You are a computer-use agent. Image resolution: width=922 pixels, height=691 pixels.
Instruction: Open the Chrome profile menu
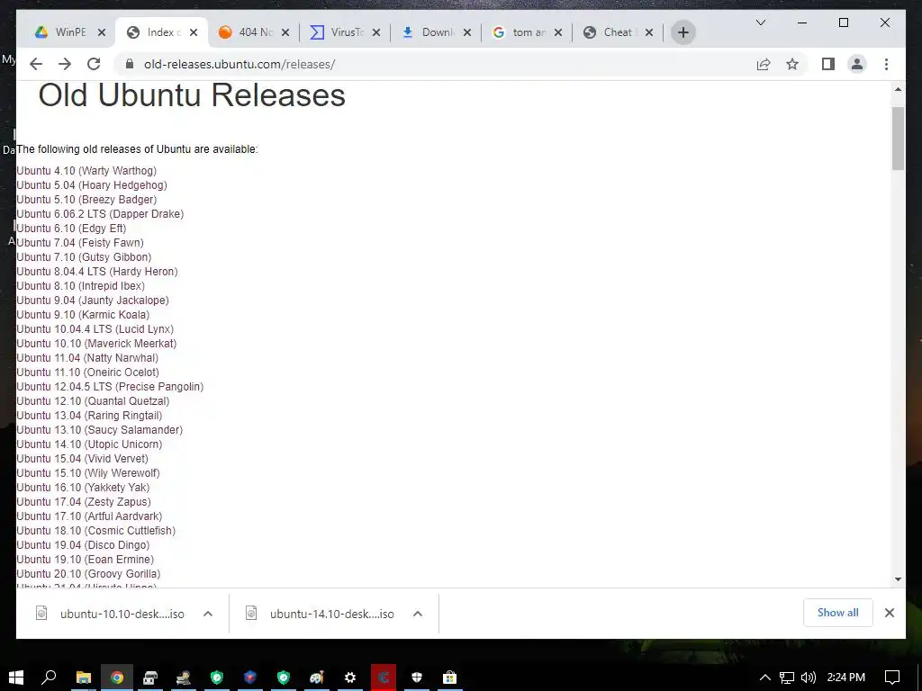[x=857, y=64]
